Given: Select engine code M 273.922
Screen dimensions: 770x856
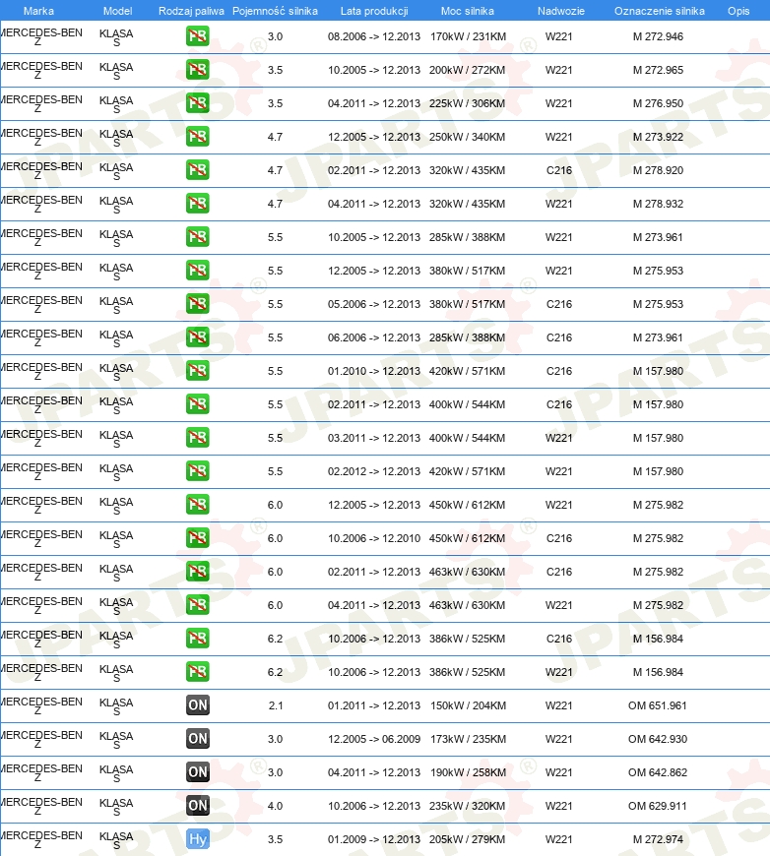Looking at the screenshot, I should coord(658,137).
